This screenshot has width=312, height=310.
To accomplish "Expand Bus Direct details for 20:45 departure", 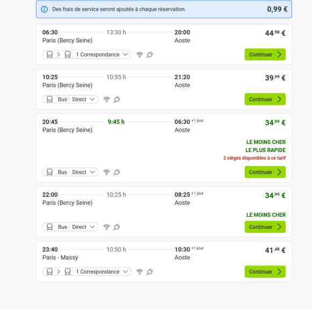I will (x=70, y=172).
